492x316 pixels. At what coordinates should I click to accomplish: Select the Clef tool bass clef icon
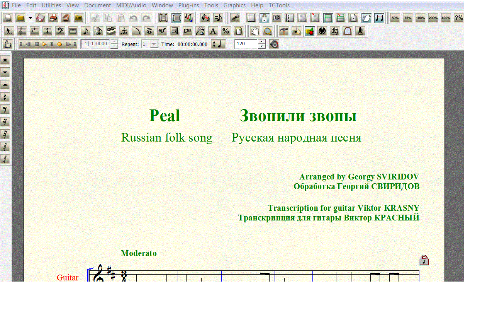(x=60, y=31)
